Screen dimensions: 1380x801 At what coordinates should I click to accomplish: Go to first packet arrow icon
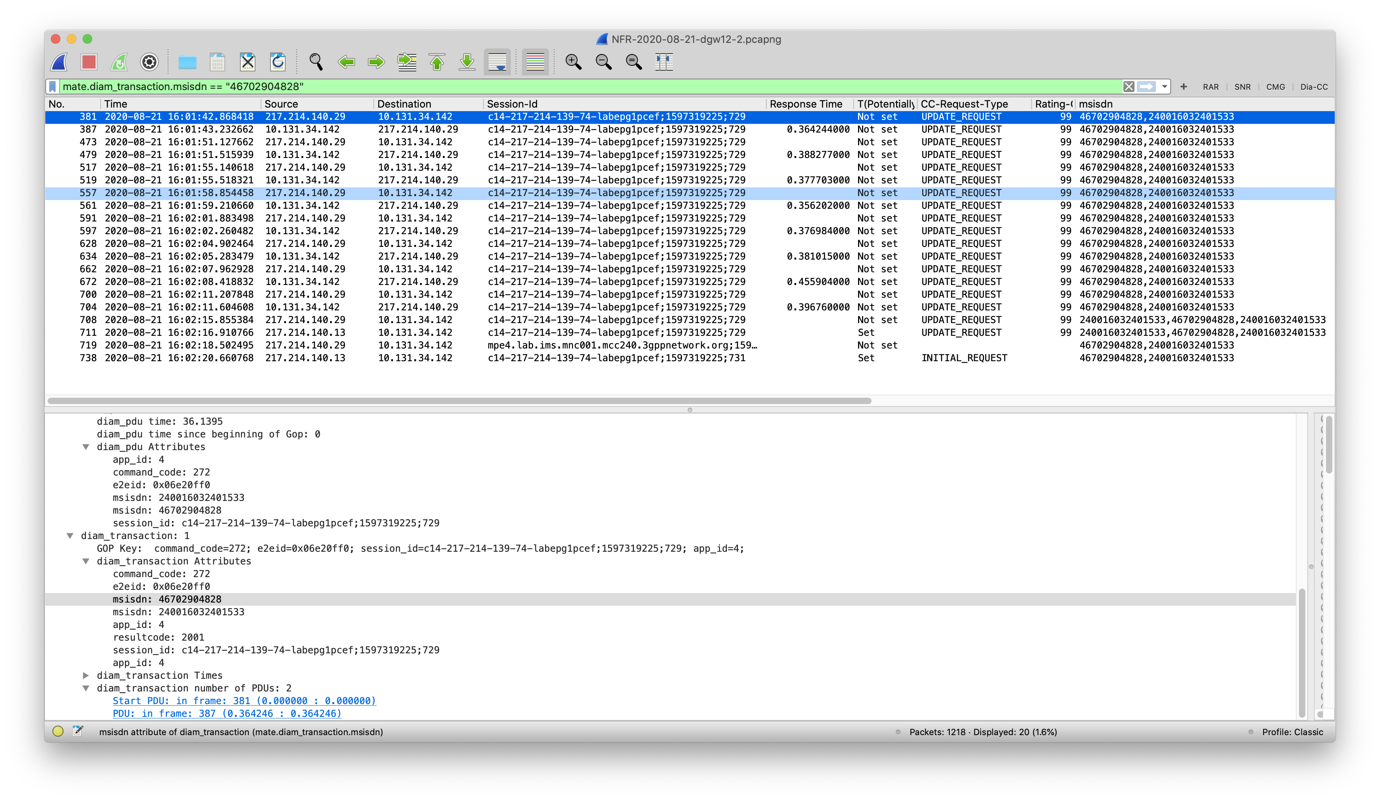click(437, 62)
